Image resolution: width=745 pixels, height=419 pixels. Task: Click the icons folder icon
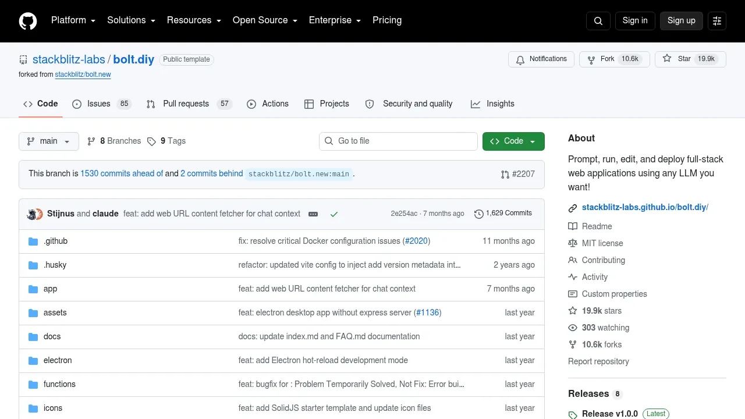click(x=33, y=409)
